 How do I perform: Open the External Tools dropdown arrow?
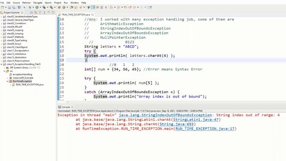click(x=55, y=7)
